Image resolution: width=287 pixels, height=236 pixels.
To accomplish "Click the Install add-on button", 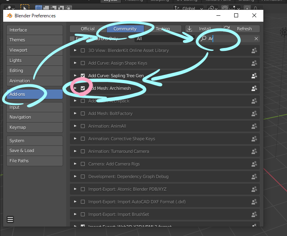I will 203,29.
